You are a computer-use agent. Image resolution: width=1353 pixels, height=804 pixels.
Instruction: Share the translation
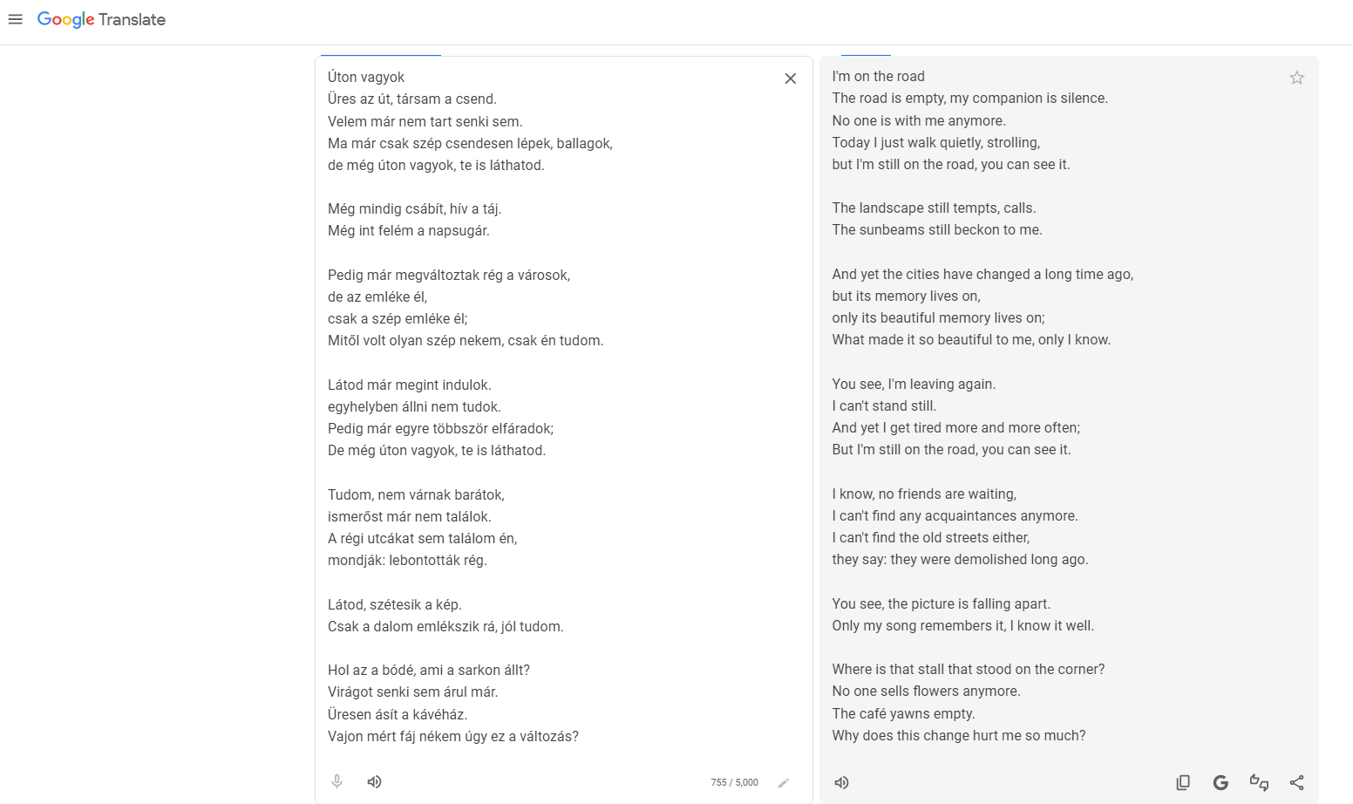(x=1296, y=782)
